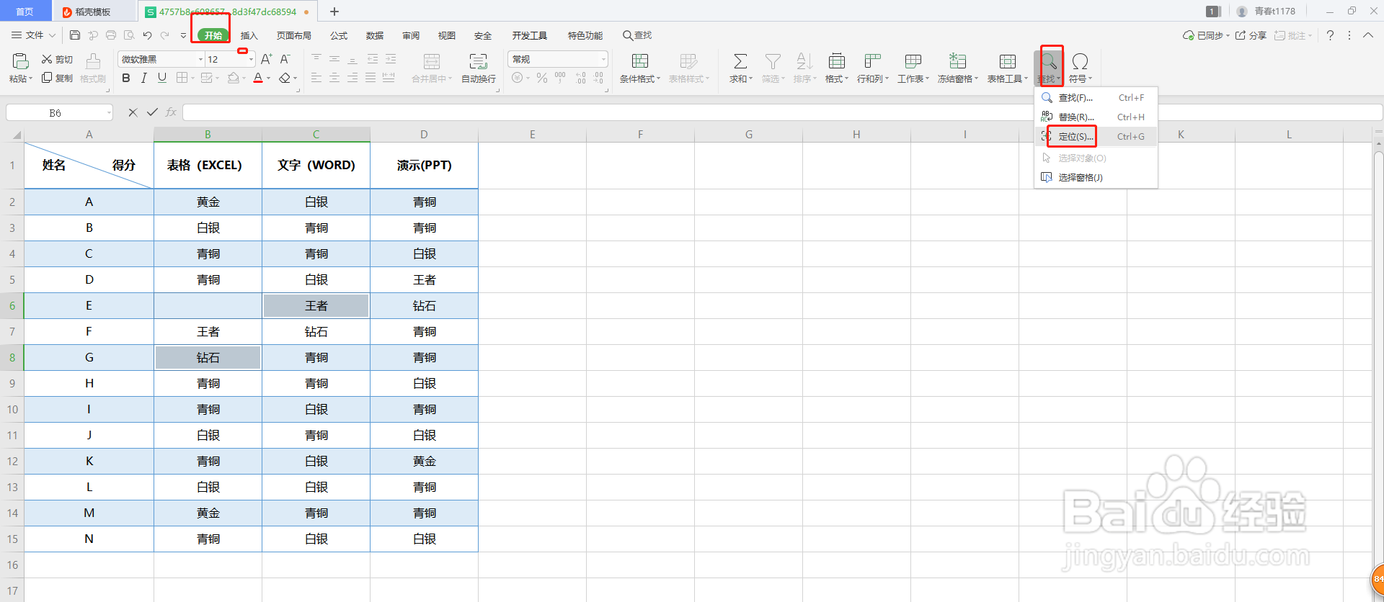Screen dimensions: 1384x602
Task: Click Freeze Panes (冻结窗格)
Action: 958,68
